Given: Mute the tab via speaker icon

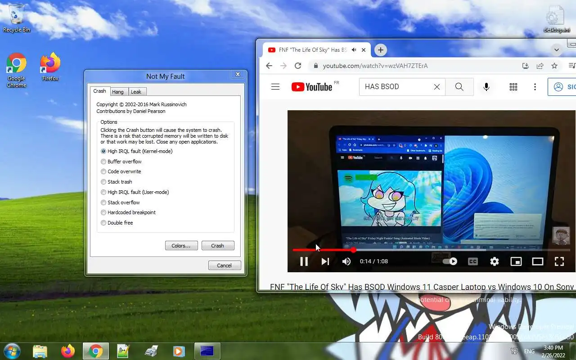Looking at the screenshot, I should [x=354, y=50].
